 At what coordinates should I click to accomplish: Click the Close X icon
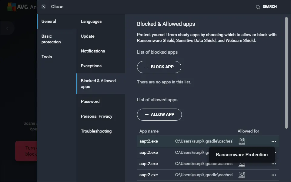pyautogui.click(x=44, y=7)
